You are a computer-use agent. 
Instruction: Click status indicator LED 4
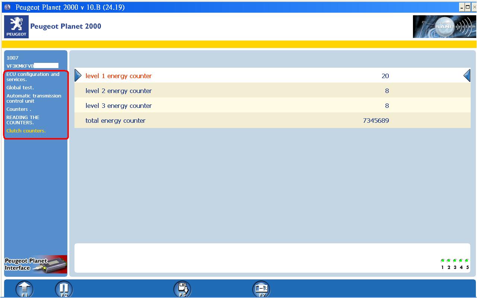[461, 261]
